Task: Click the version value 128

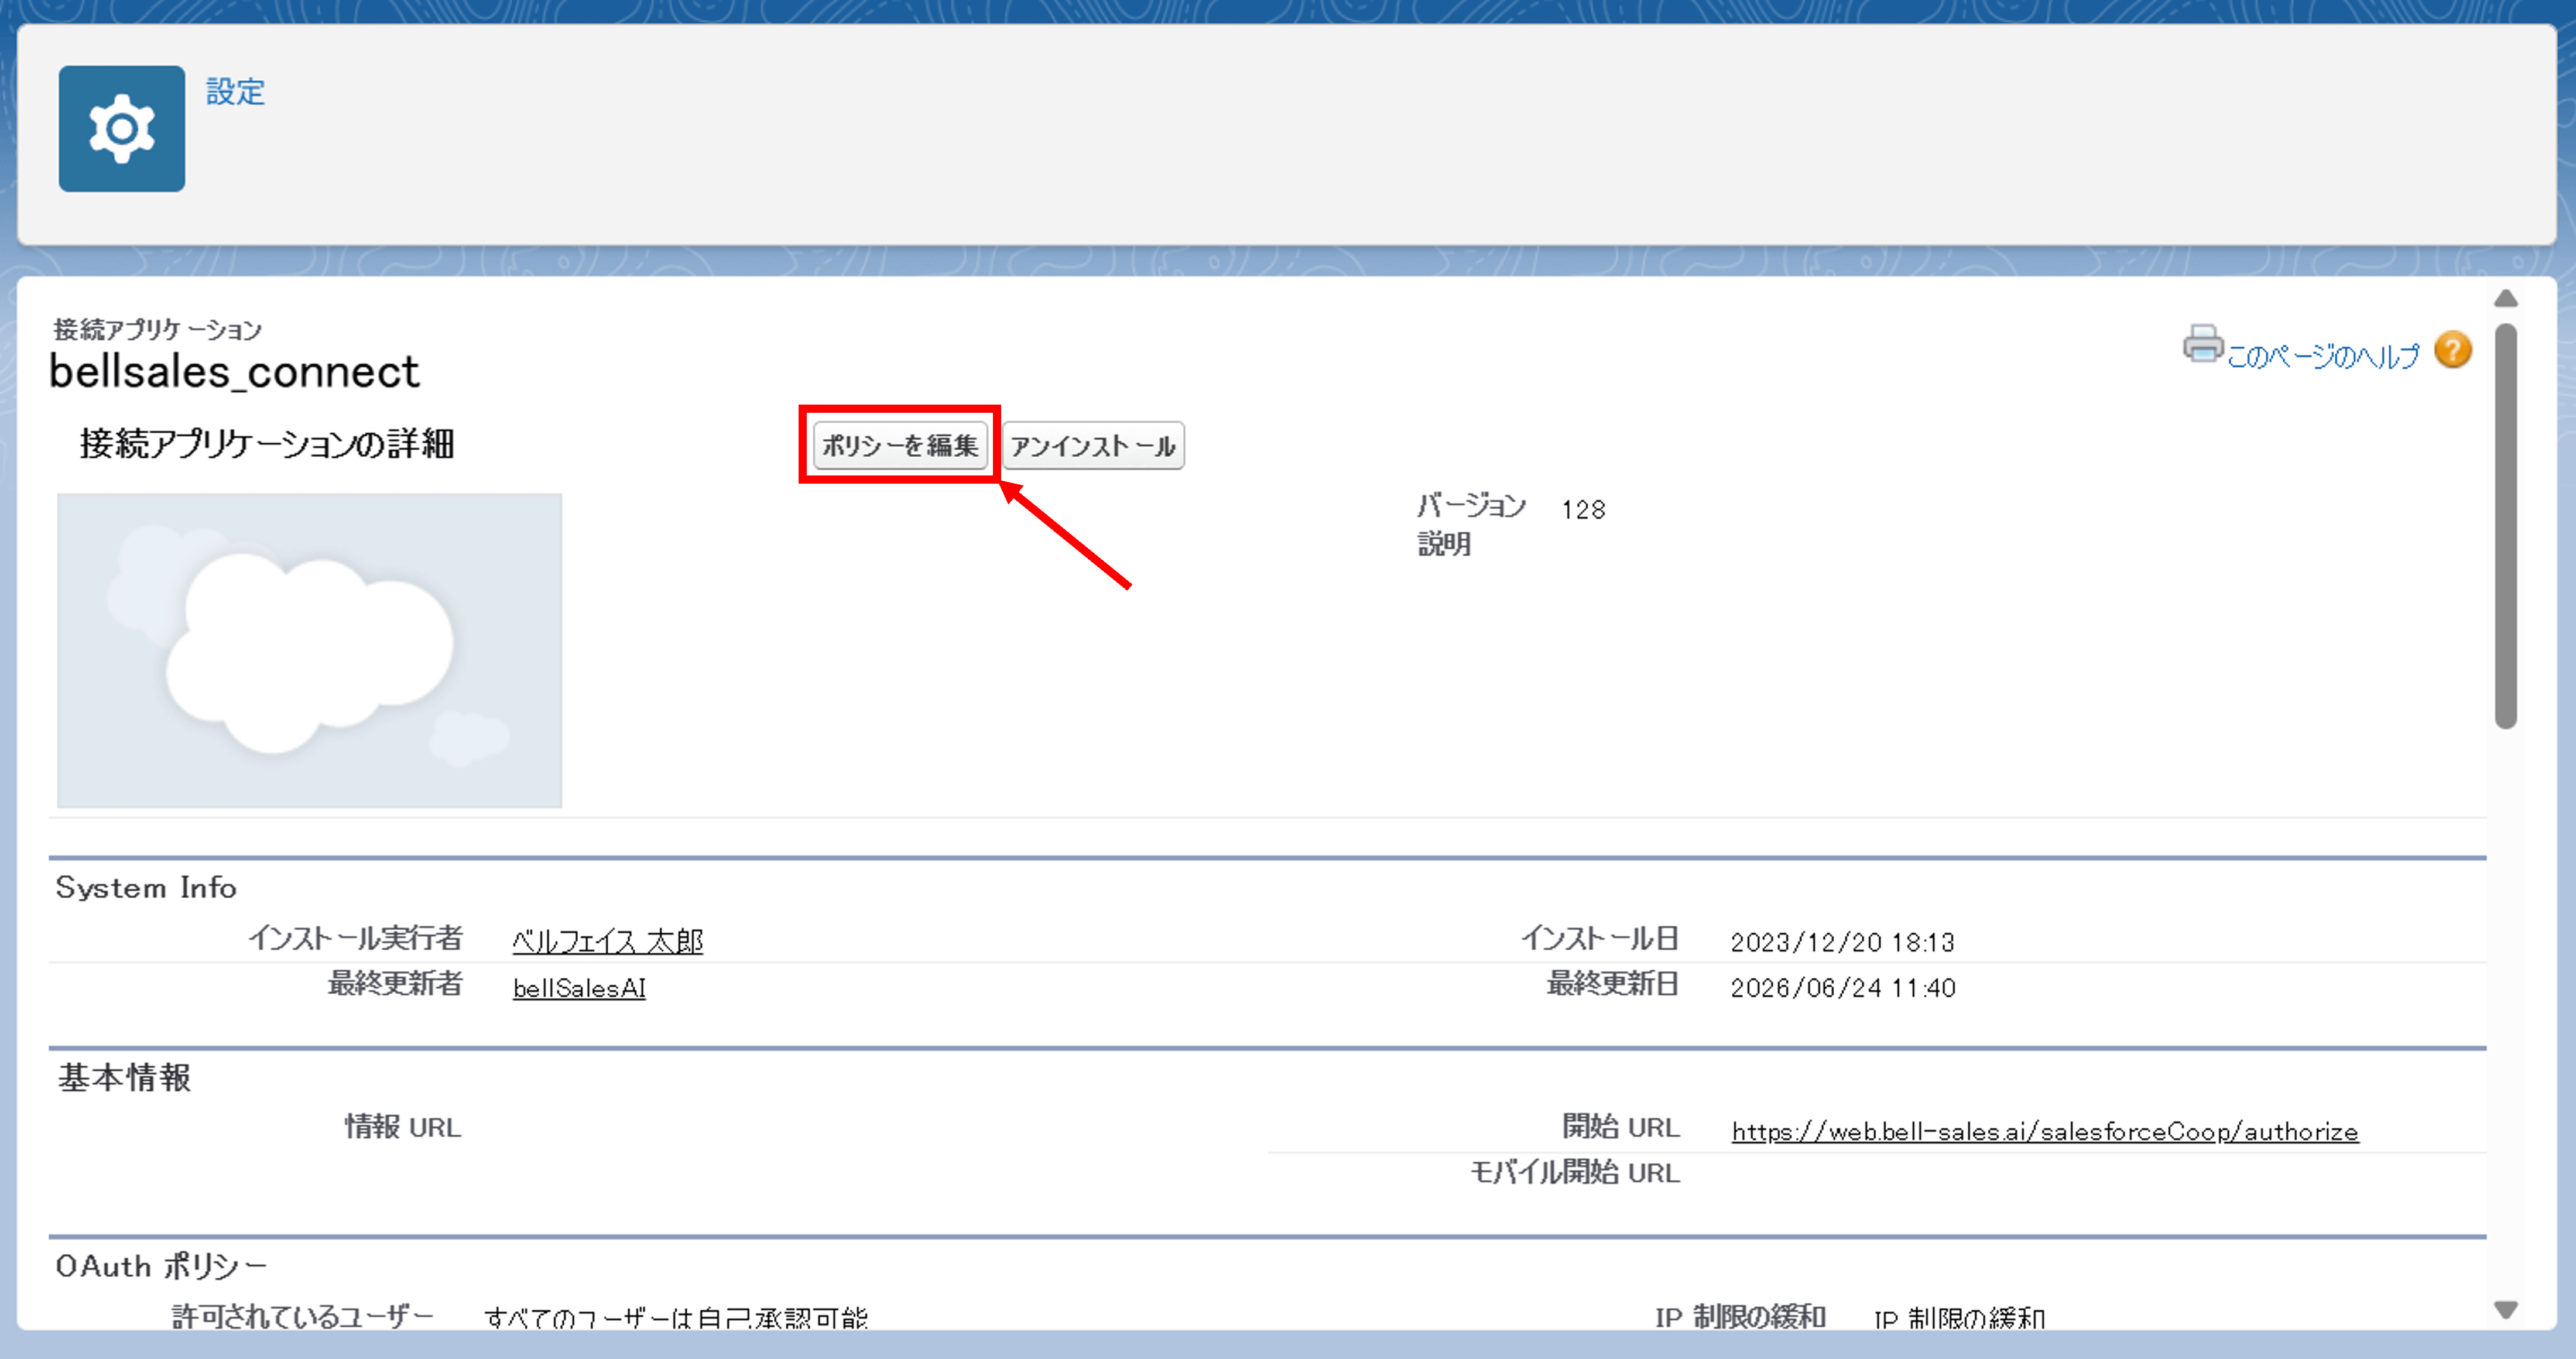Action: (1583, 510)
